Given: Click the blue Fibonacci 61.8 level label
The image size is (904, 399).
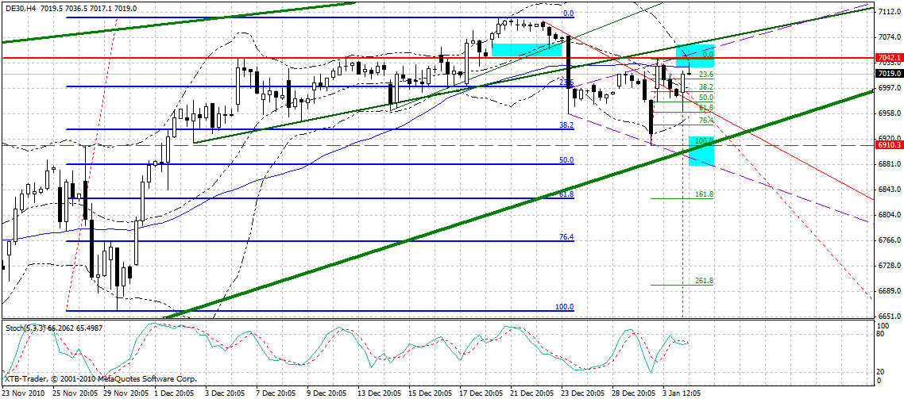Looking at the screenshot, I should coord(566,194).
